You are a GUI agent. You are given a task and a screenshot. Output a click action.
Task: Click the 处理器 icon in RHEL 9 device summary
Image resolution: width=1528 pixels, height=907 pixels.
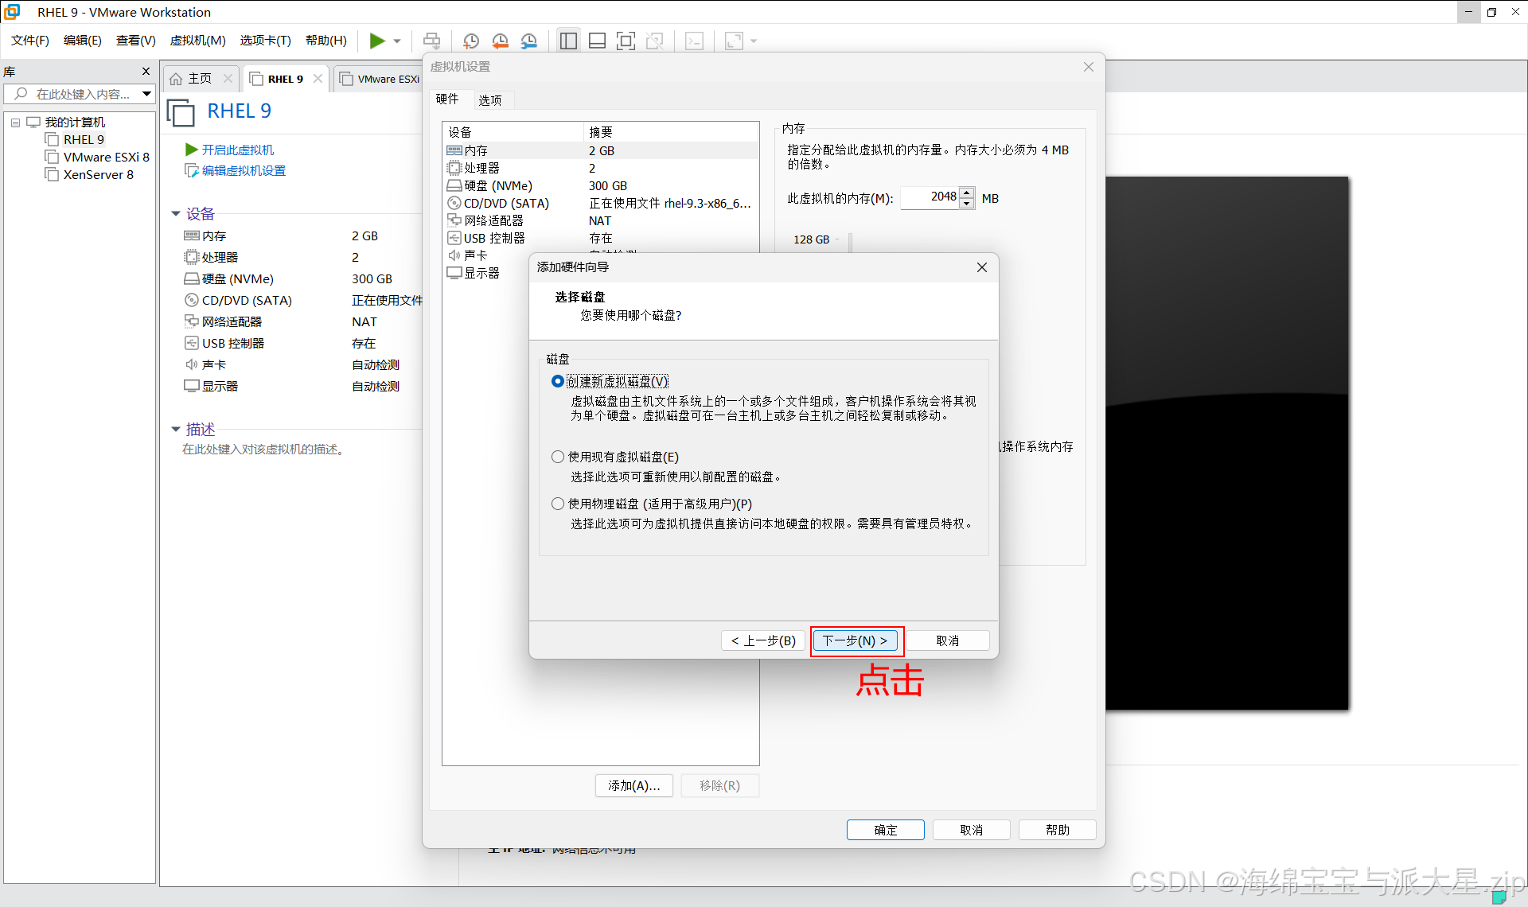[192, 257]
